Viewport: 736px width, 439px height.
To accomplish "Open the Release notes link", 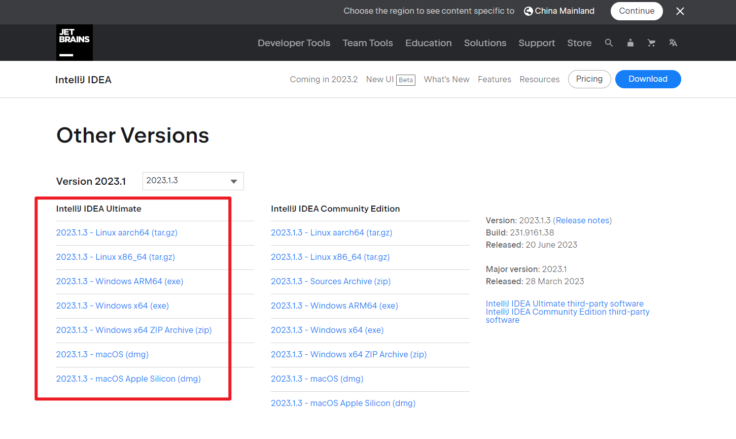I will point(582,221).
